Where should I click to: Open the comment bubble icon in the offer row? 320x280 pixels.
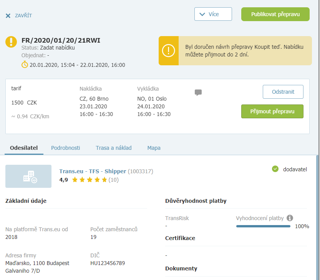[198, 93]
